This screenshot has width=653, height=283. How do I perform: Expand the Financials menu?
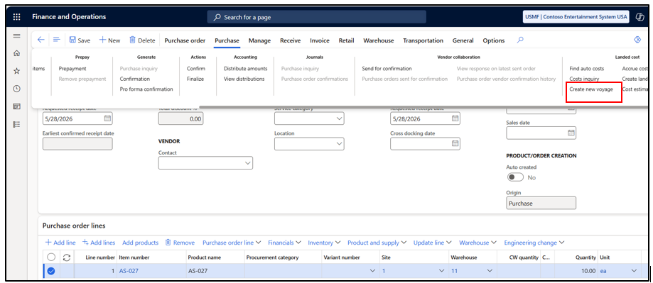click(285, 243)
